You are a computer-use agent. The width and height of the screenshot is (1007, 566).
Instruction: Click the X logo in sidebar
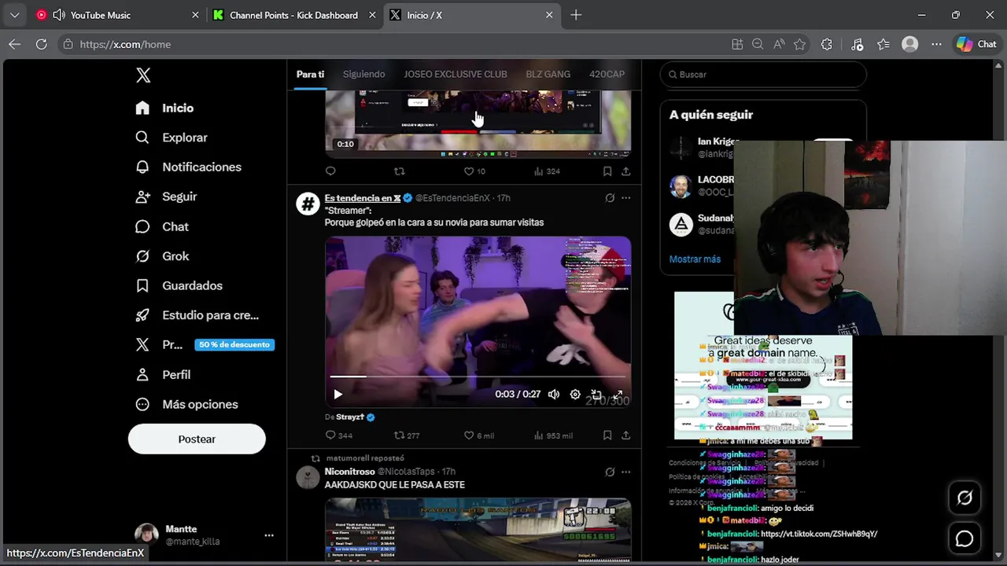tap(142, 75)
